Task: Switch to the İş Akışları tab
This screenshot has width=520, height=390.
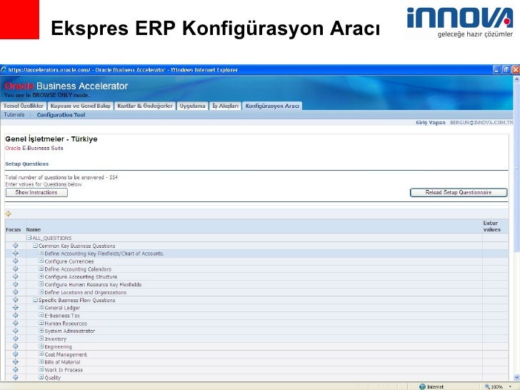Action: click(226, 106)
